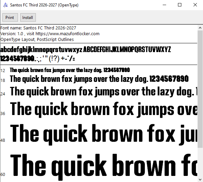Click the 12-point quick brown fox sample
The width and height of the screenshot is (203, 182).
click(x=70, y=70)
